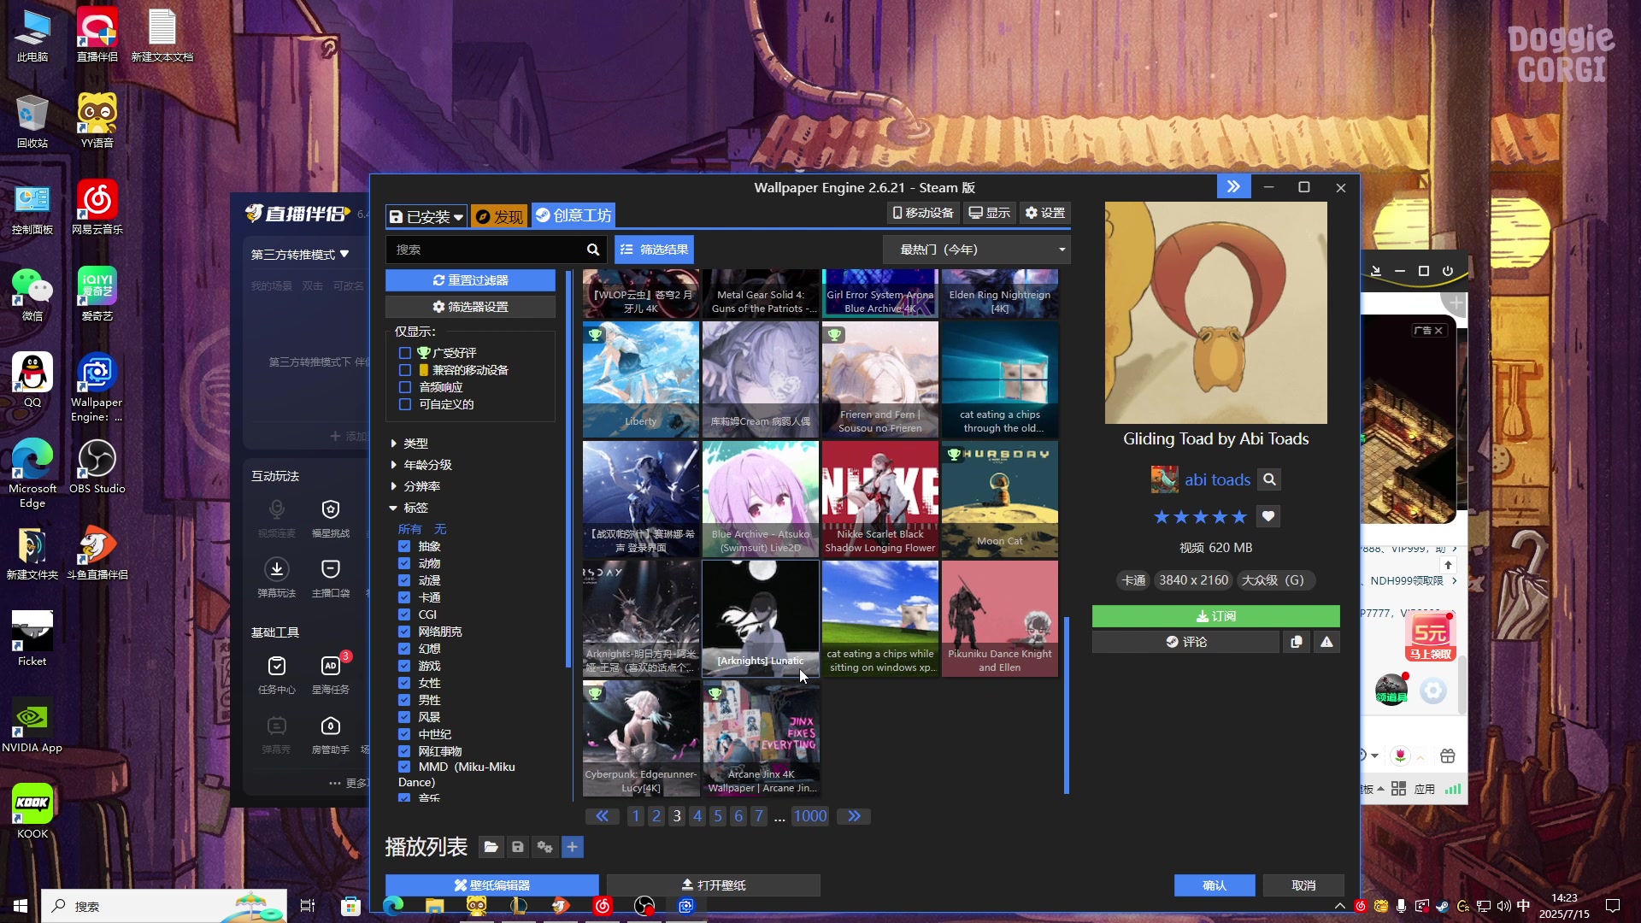Open playlist settings gears icon
Image resolution: width=1641 pixels, height=923 pixels.
[544, 847]
